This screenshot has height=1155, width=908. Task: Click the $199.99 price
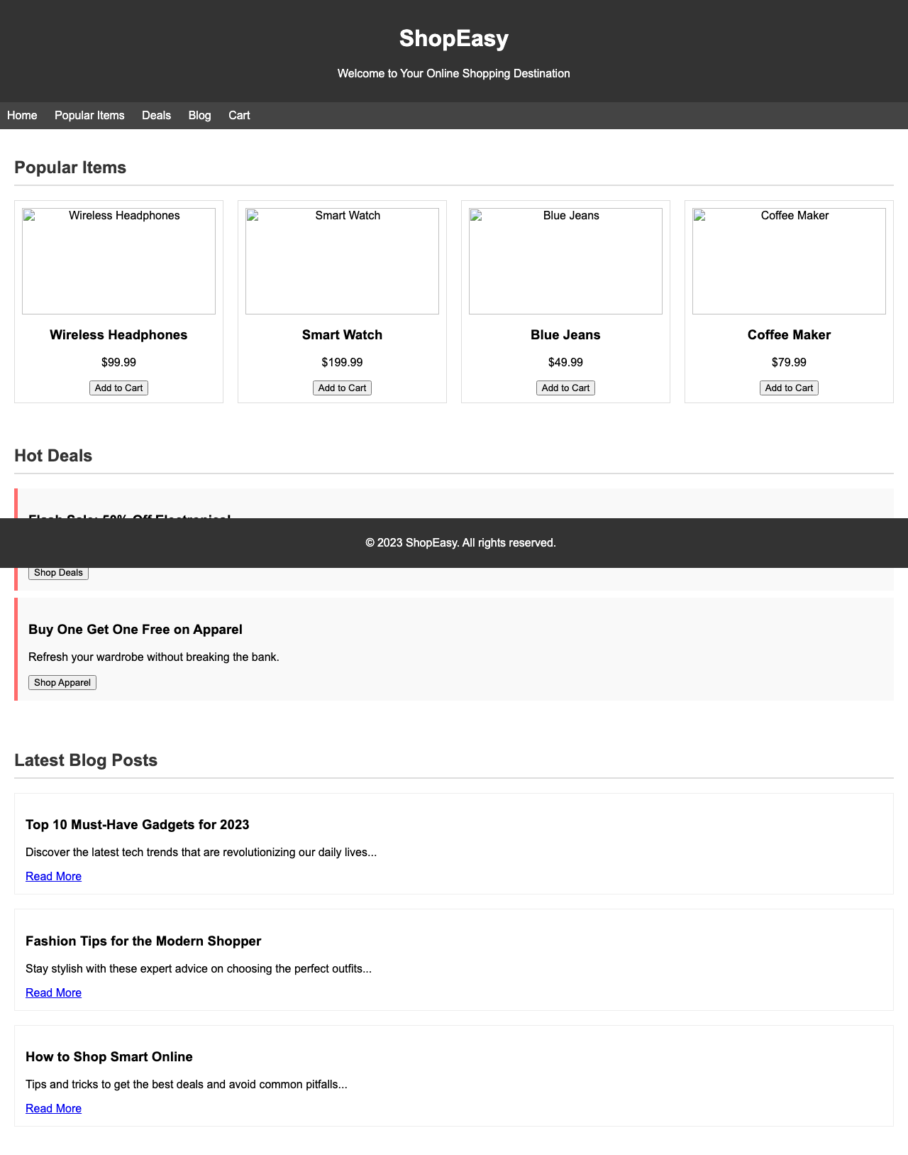coord(342,363)
